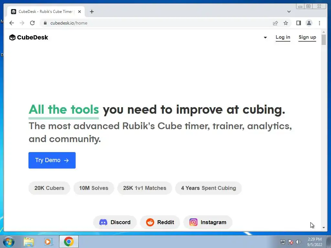
Task: Open the Reddit community button
Action: pyautogui.click(x=160, y=222)
